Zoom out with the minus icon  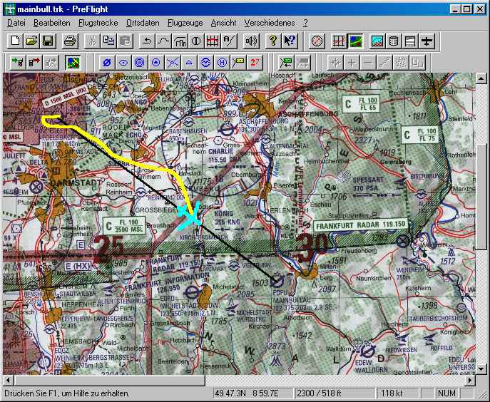coord(369,63)
